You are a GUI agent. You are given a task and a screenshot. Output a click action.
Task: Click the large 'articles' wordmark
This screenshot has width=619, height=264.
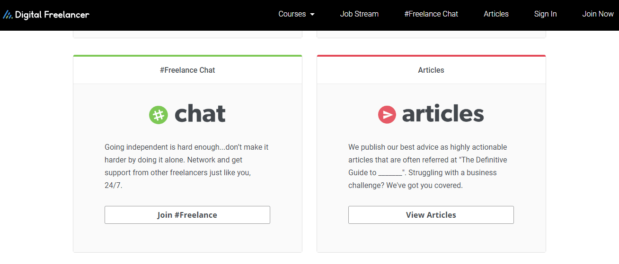click(x=443, y=114)
